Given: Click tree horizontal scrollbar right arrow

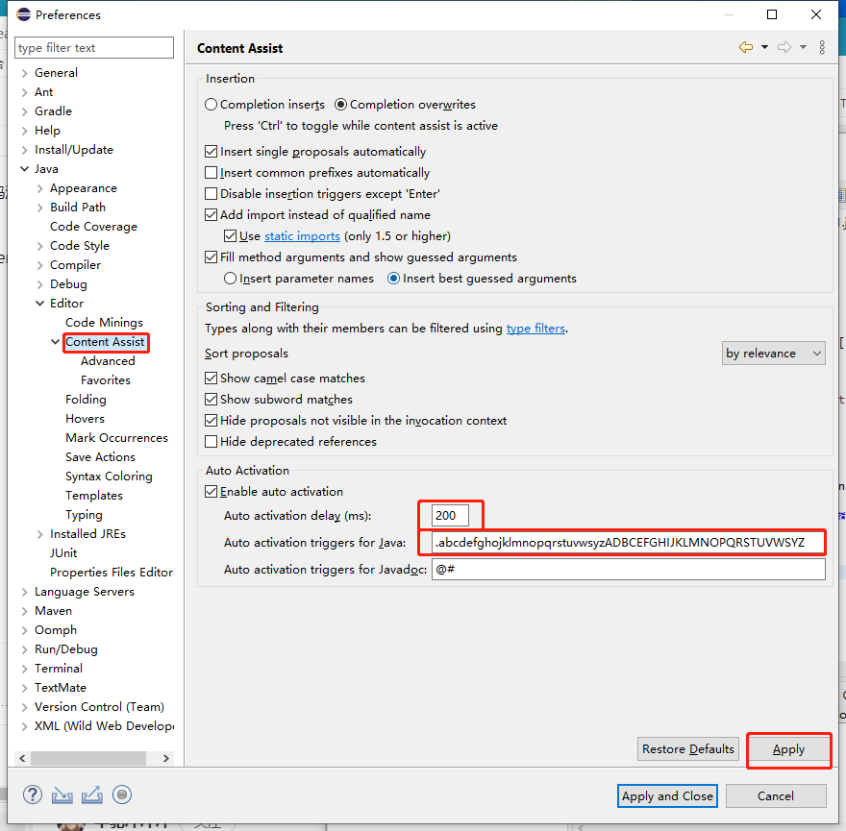Looking at the screenshot, I should (x=166, y=758).
